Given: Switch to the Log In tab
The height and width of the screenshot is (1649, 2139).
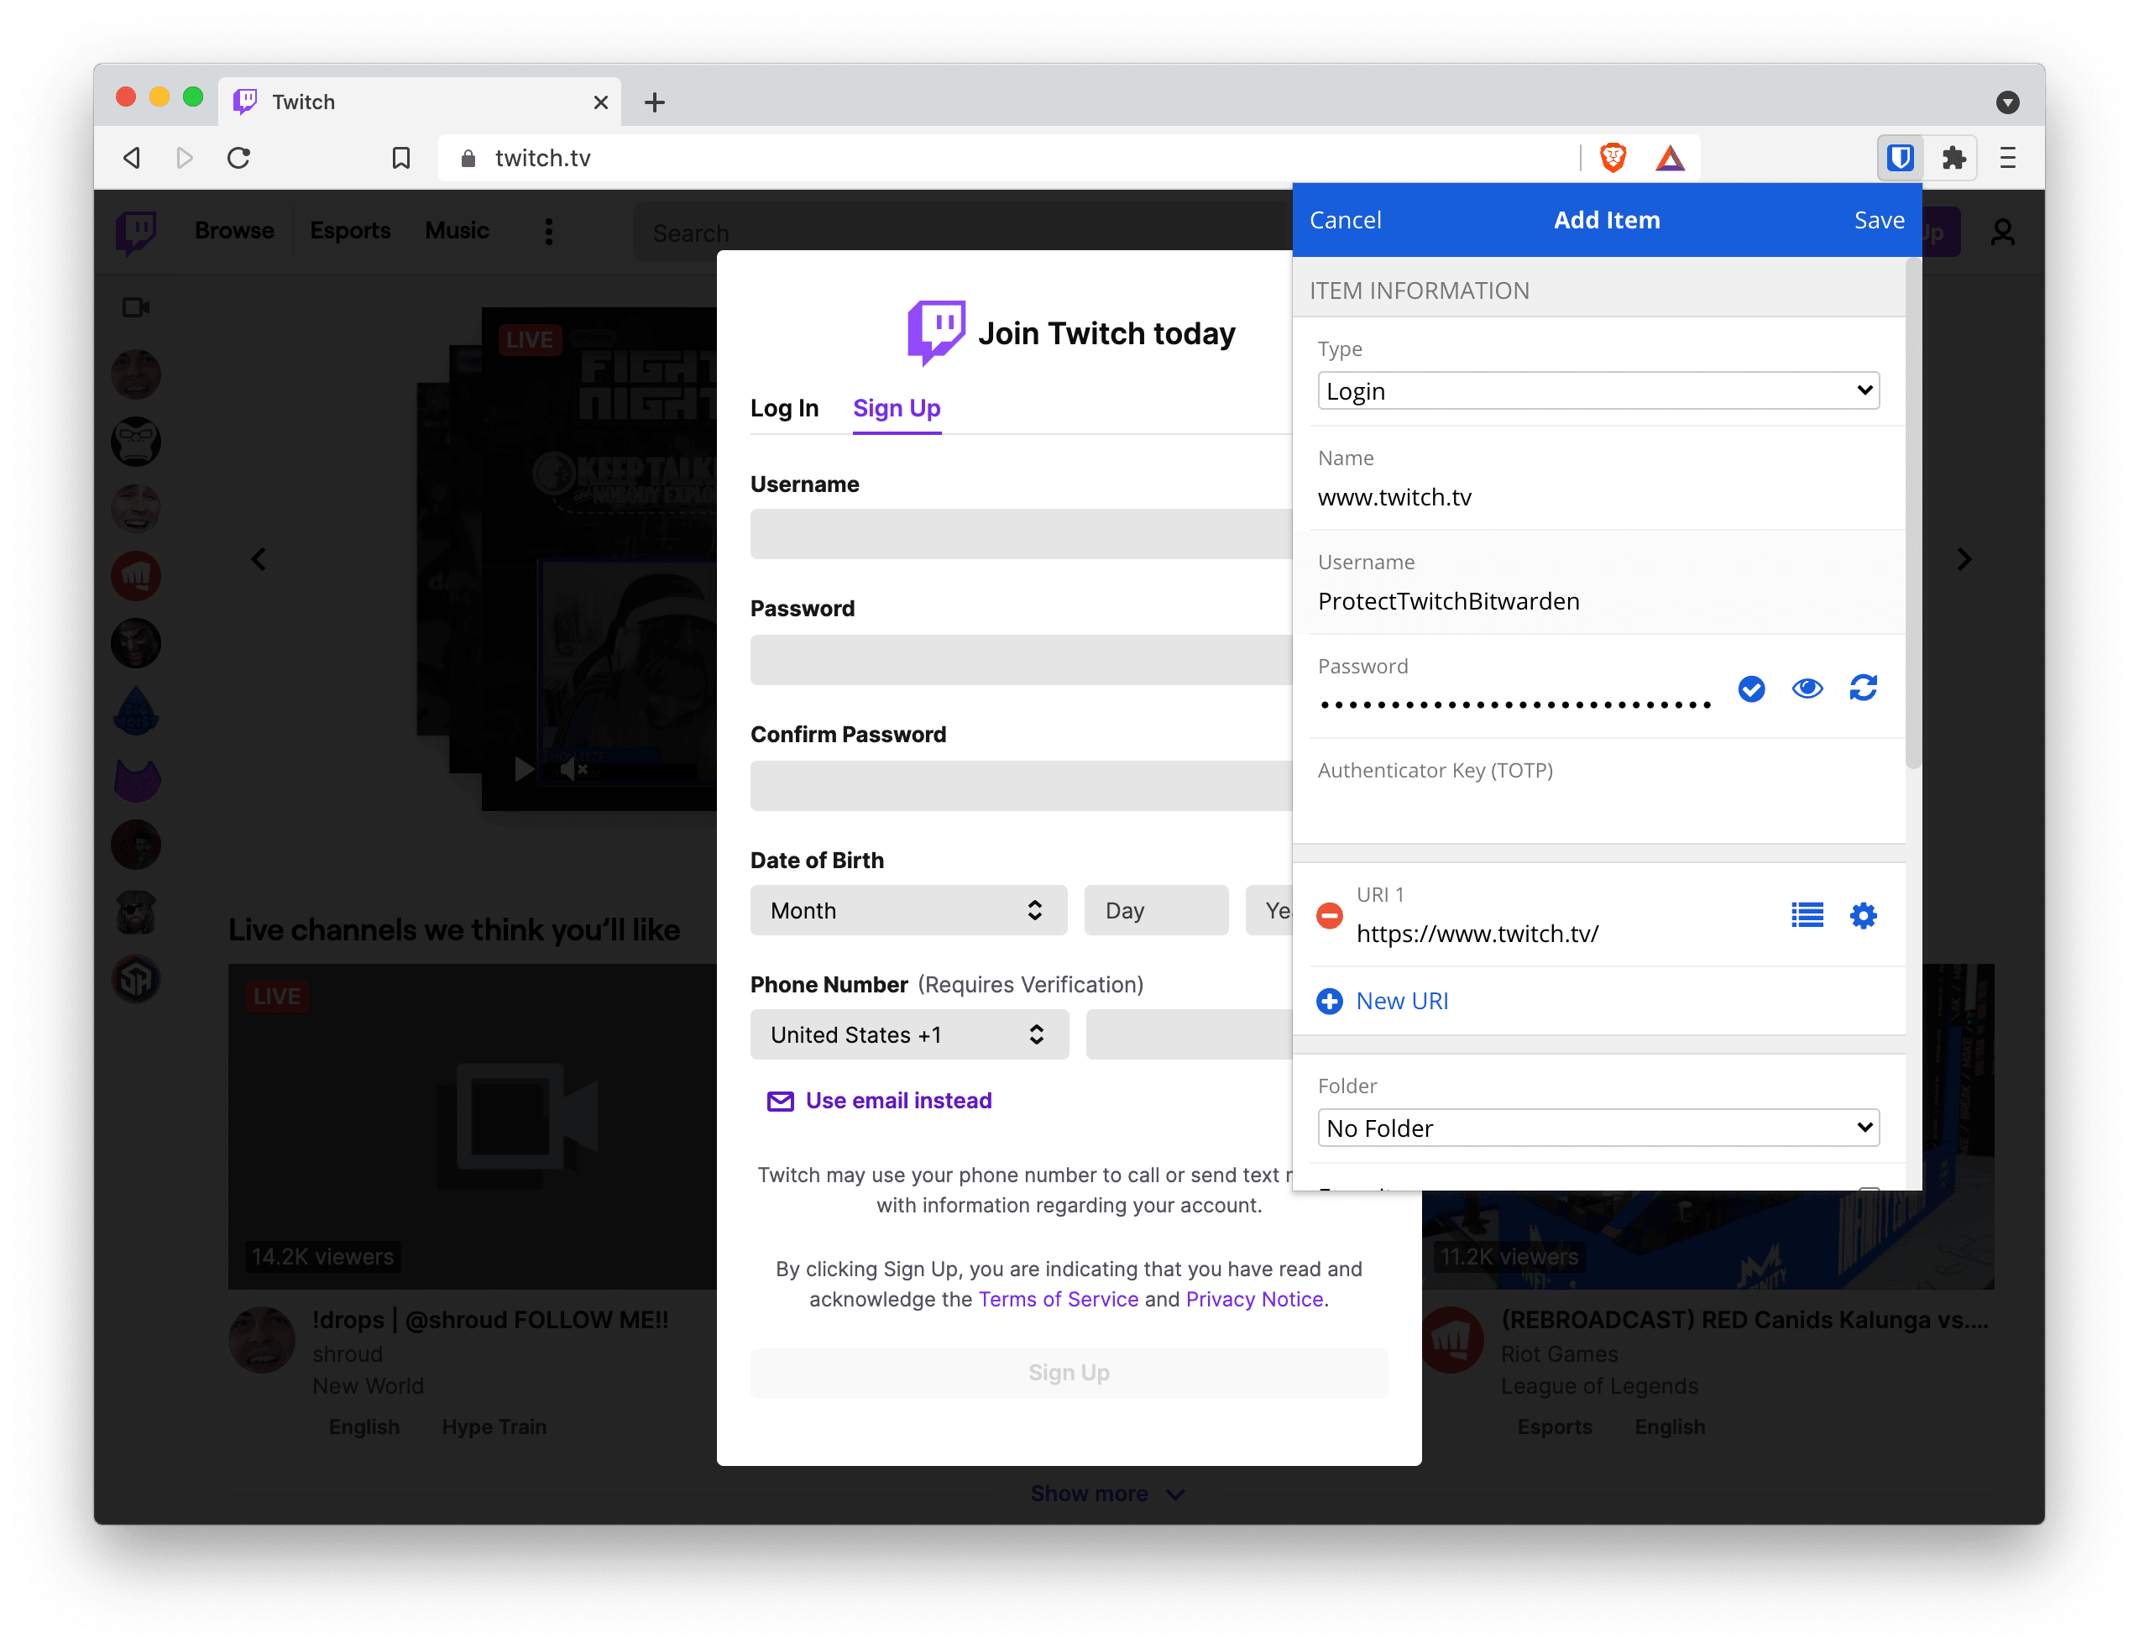Looking at the screenshot, I should (x=787, y=407).
